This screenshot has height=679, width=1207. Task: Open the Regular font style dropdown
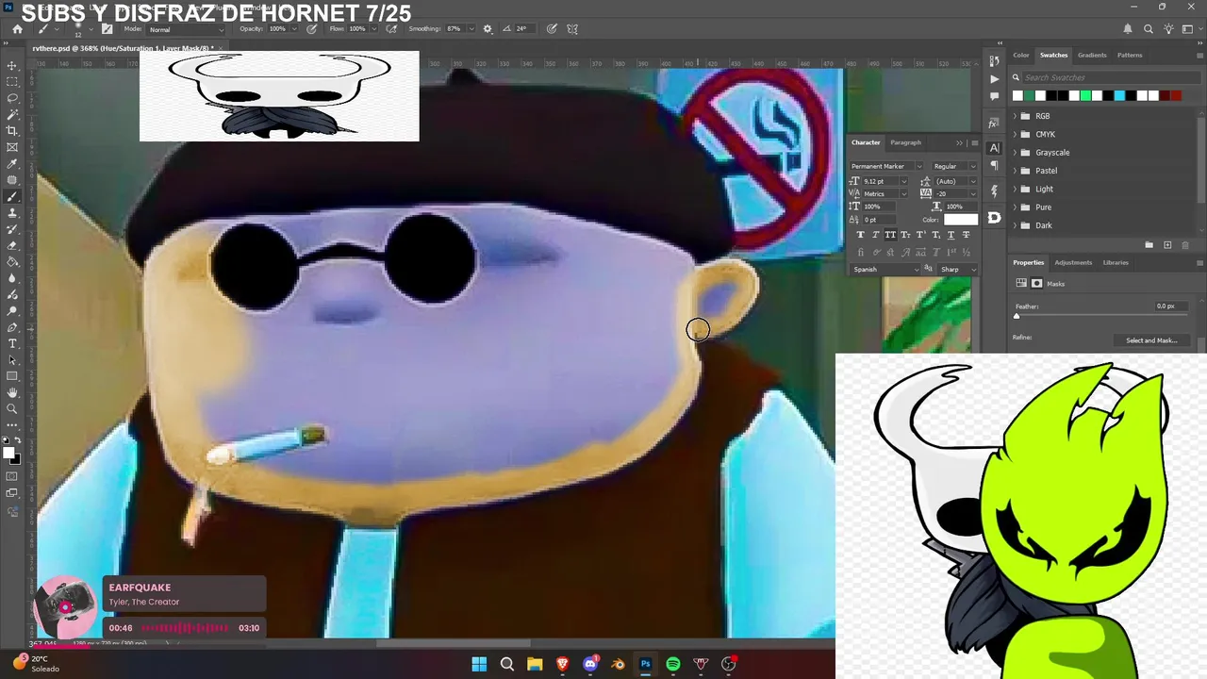coord(954,166)
